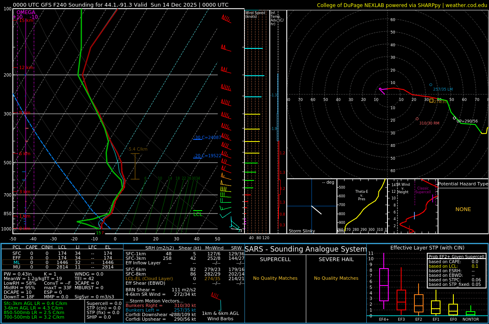Select the -20 C=19522 height label
489x324 pixels.
(207, 156)
